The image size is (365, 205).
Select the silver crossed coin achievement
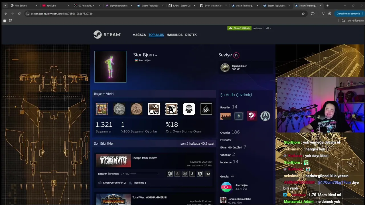(x=119, y=109)
